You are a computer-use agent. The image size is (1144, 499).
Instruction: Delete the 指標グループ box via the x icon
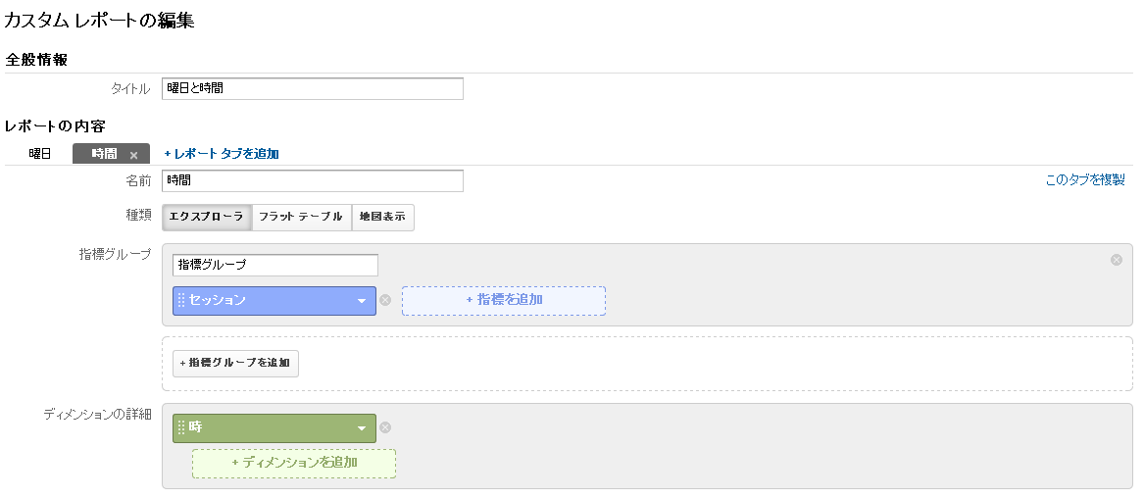click(x=1117, y=260)
